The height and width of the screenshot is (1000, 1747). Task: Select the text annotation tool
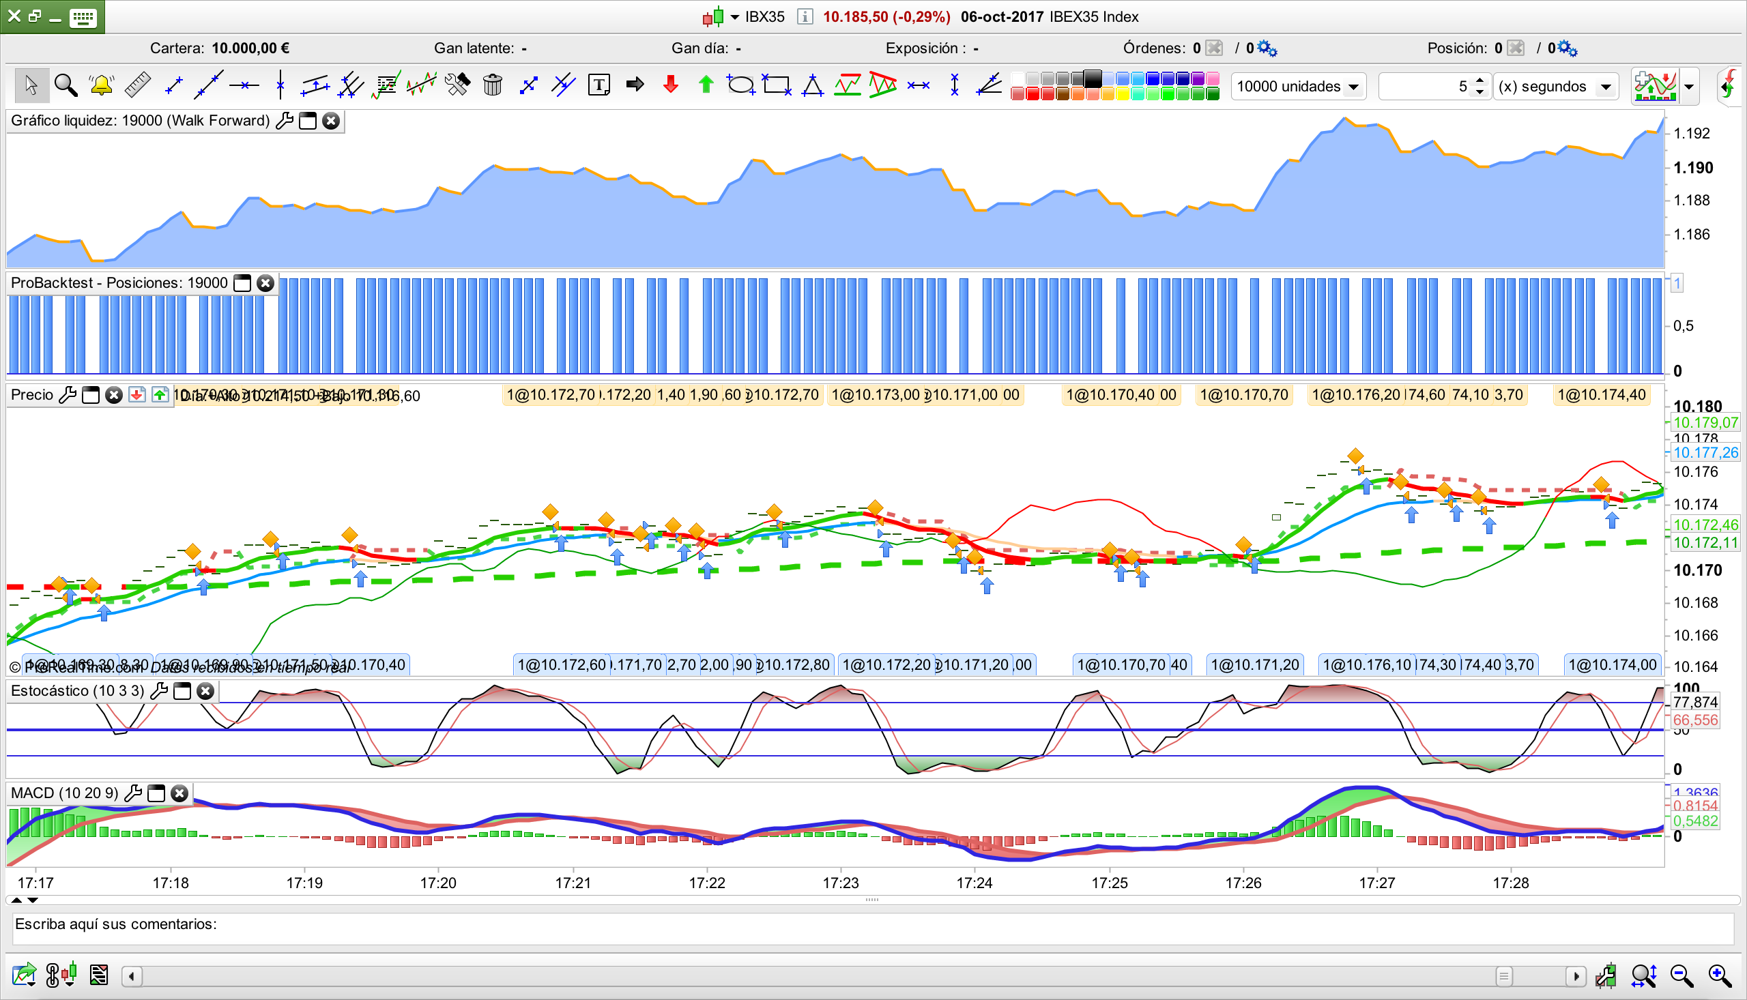pyautogui.click(x=598, y=85)
